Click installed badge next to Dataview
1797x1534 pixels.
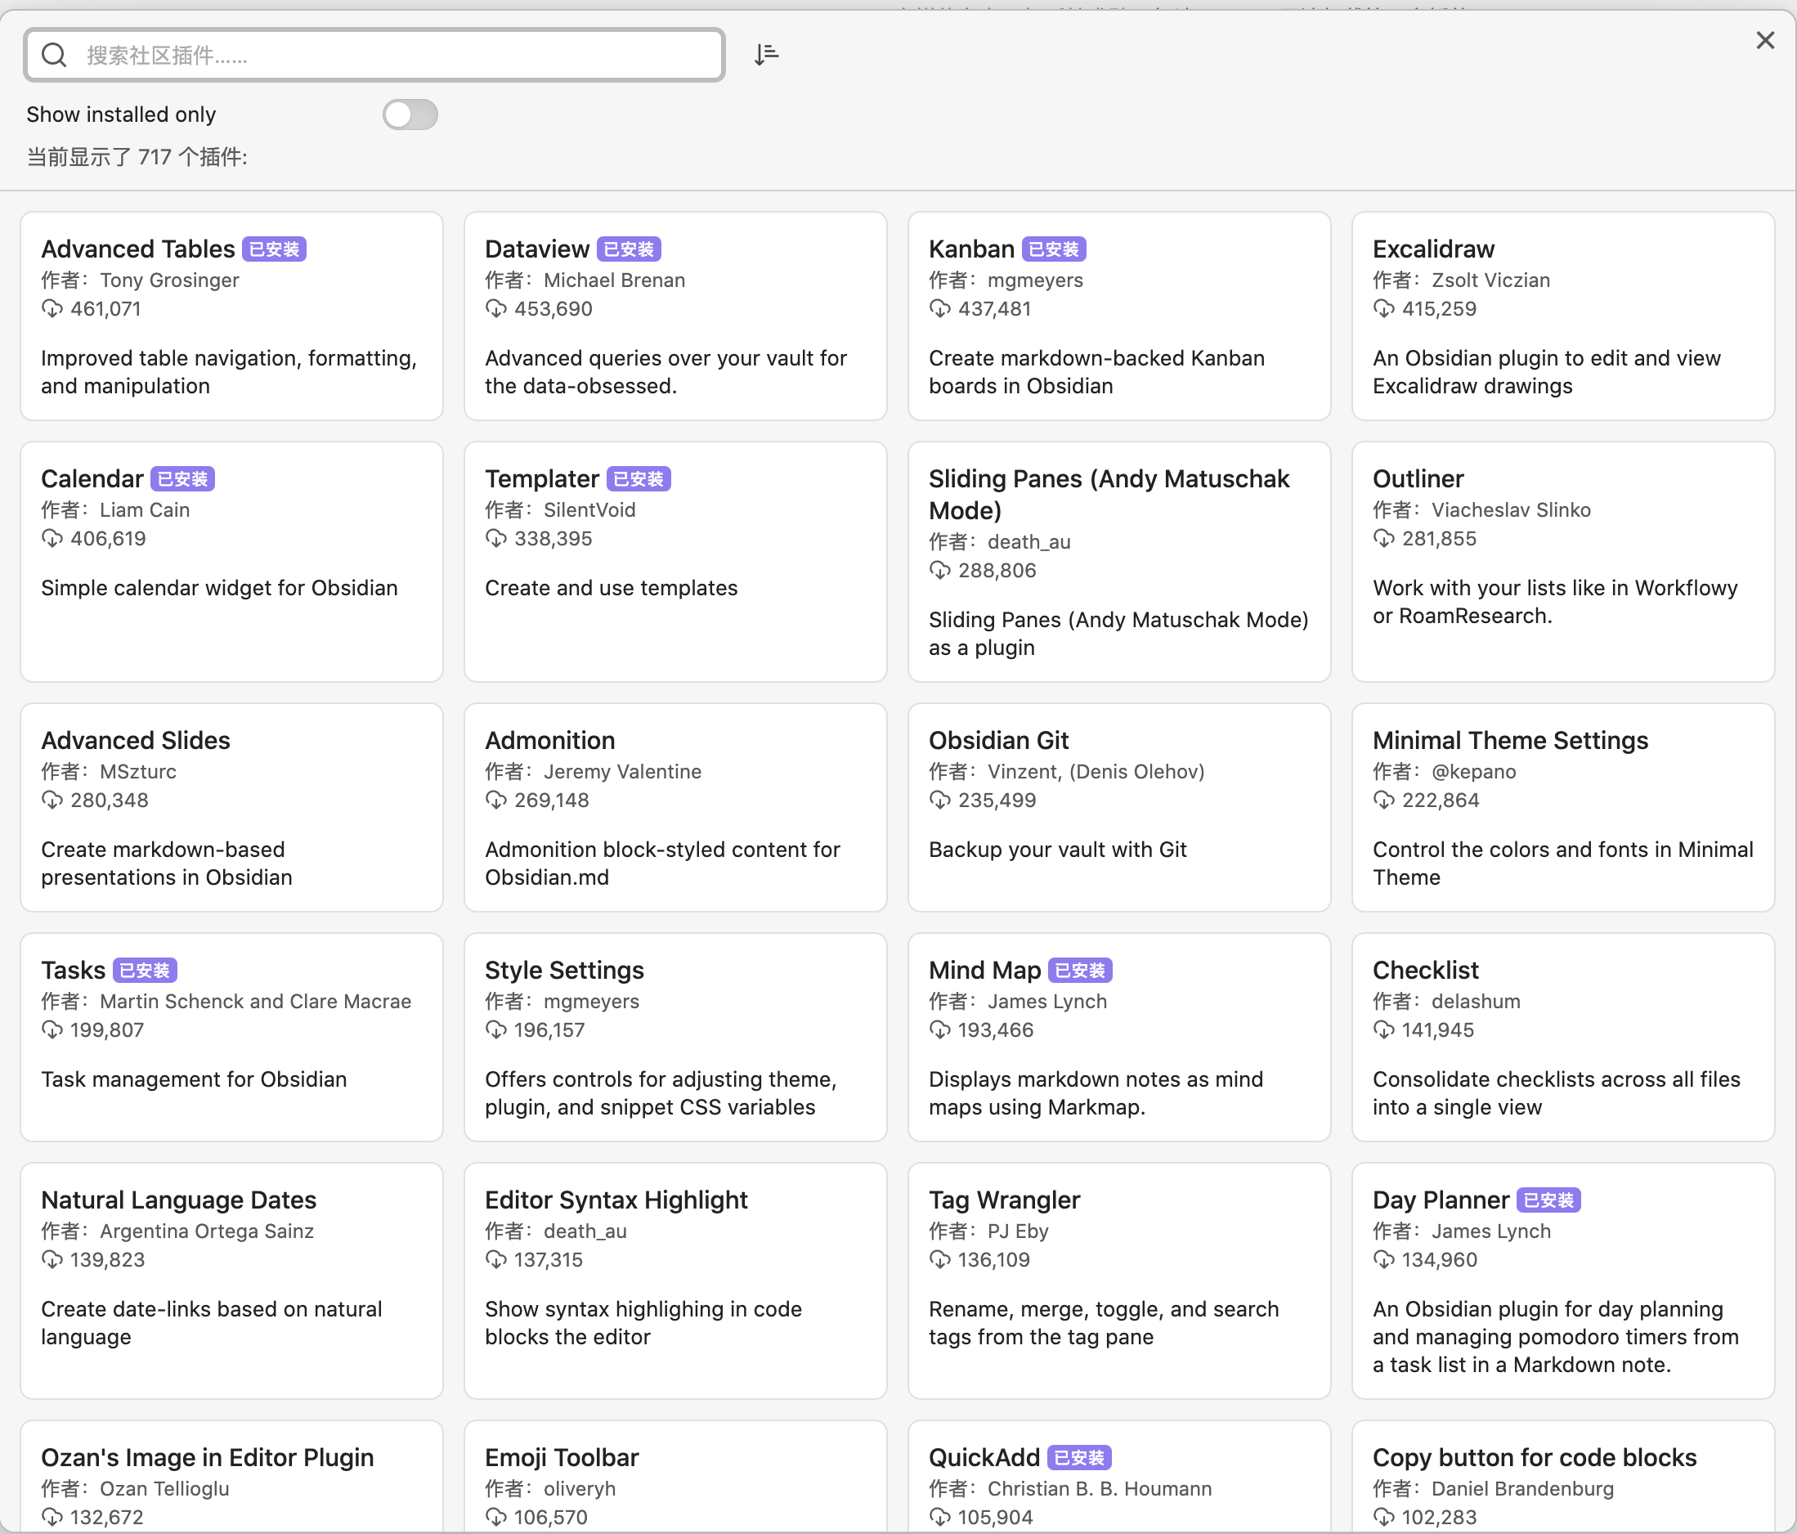pyautogui.click(x=629, y=249)
